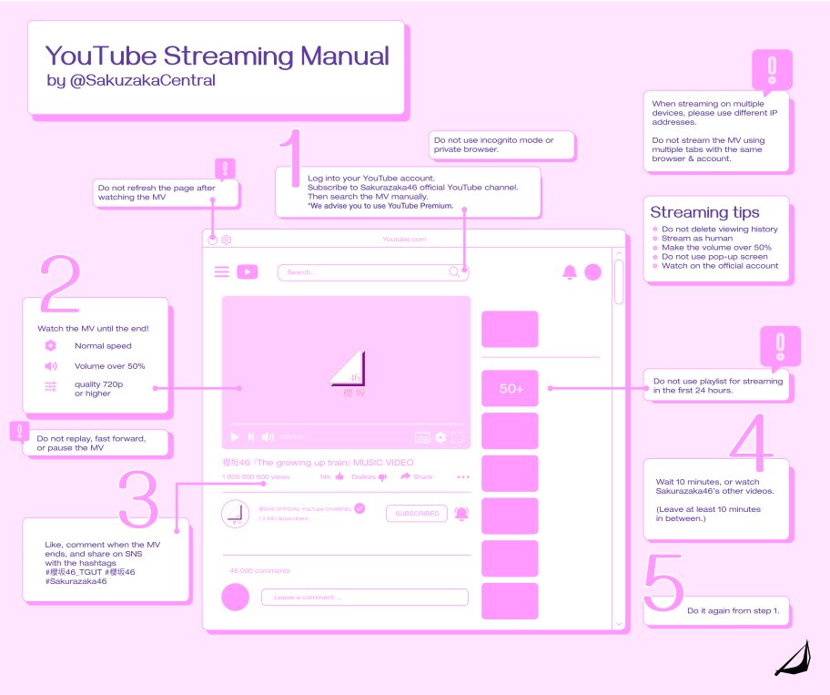Viewport: 830px width, 695px height.
Task: Click the commenter avatar circle beside comment field
Action: coord(235,597)
